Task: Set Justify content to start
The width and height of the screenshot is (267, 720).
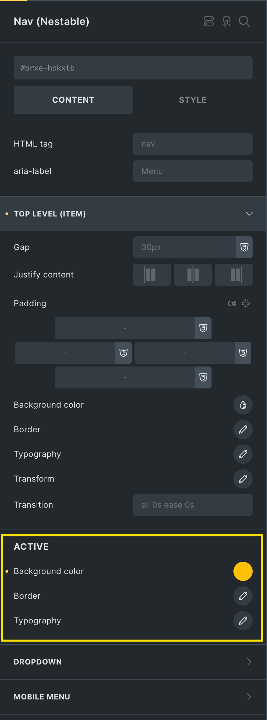Action: [x=152, y=275]
